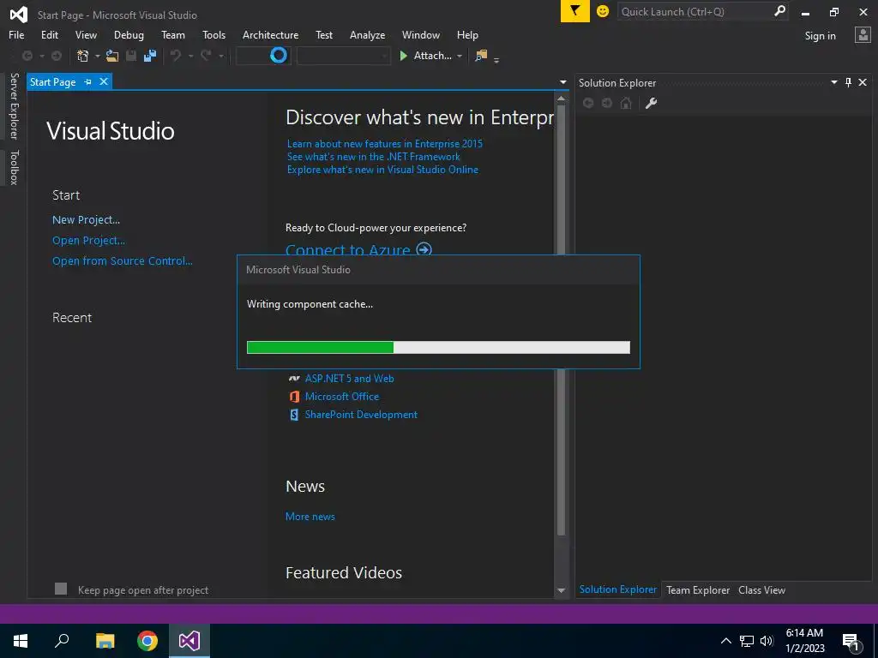
Task: Click Visual Studio taskbar button
Action: pyautogui.click(x=189, y=641)
